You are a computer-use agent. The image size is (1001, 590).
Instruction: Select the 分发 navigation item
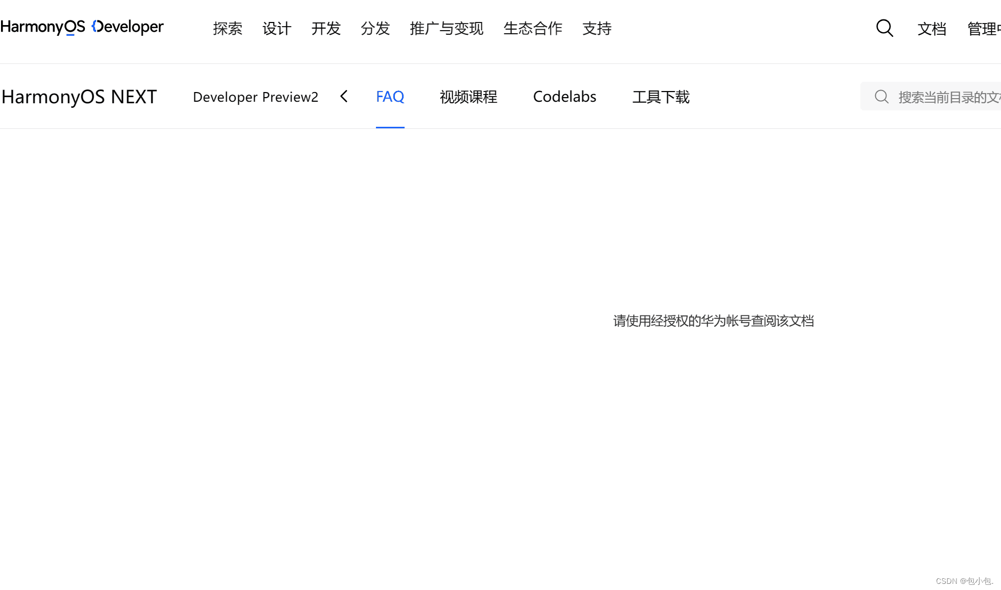tap(375, 29)
